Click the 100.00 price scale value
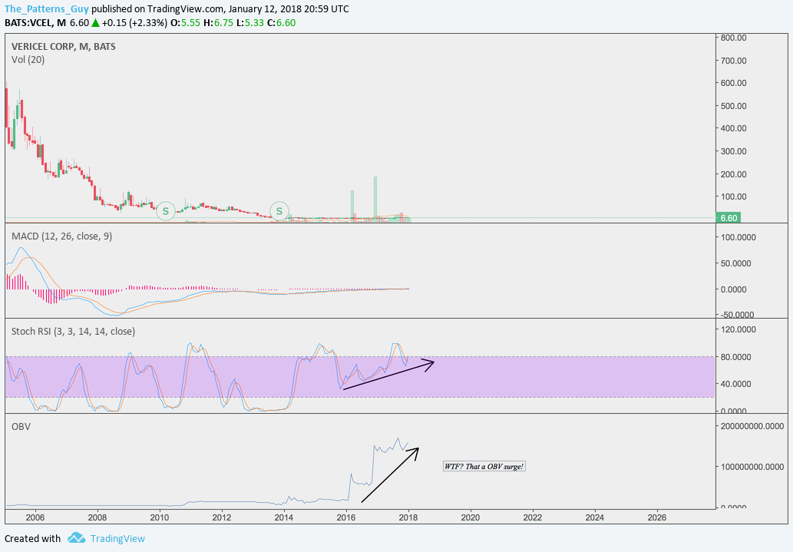The width and height of the screenshot is (793, 552). click(734, 197)
